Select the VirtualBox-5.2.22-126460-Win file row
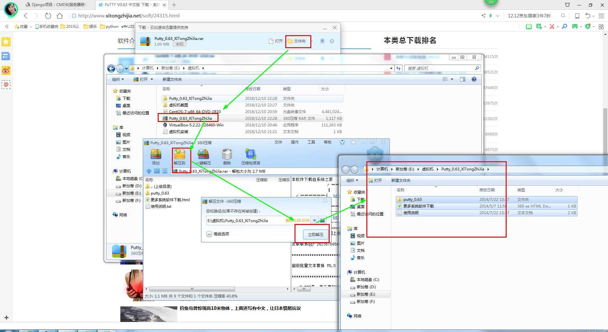 252,125
